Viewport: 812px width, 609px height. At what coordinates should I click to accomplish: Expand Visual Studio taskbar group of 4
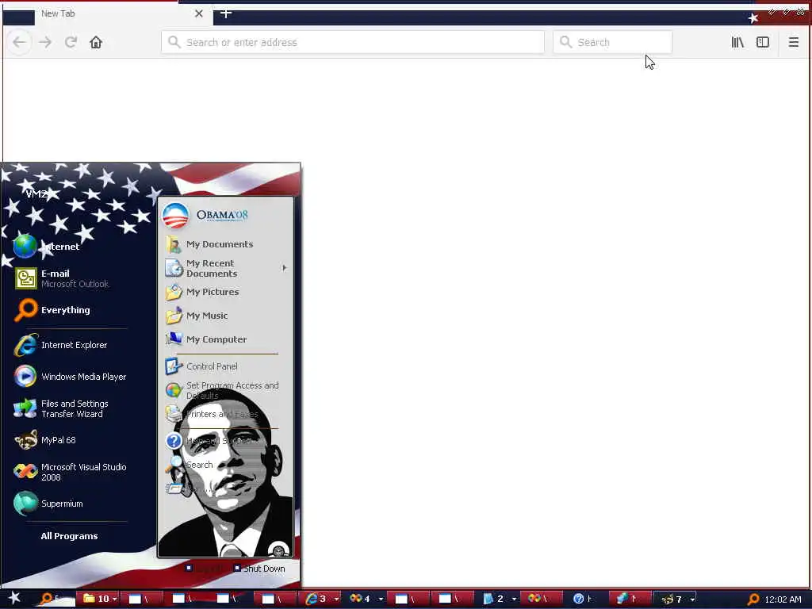coord(366,599)
